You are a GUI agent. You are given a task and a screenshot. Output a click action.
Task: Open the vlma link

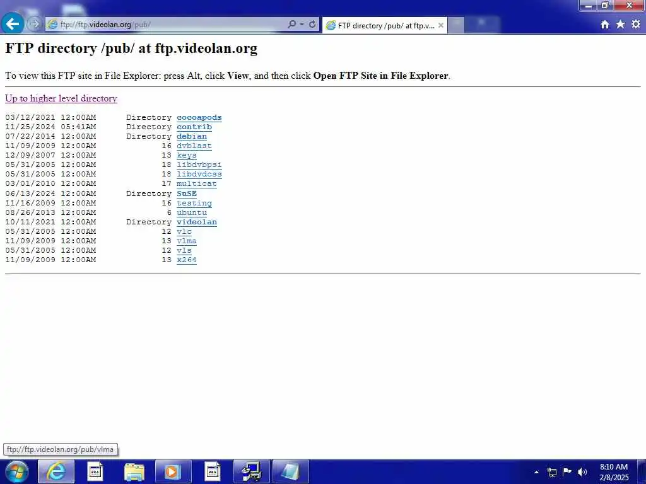187,241
